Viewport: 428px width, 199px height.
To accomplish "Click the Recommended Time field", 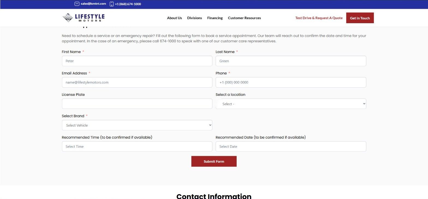I will click(137, 147).
